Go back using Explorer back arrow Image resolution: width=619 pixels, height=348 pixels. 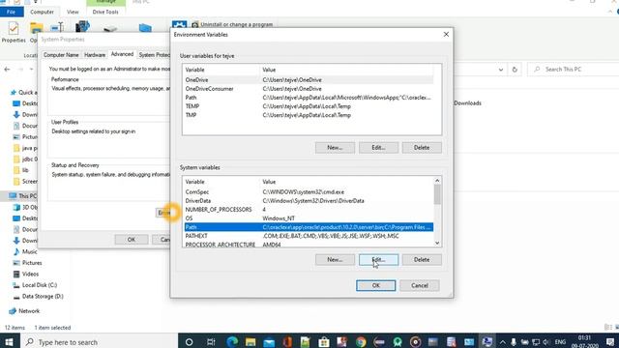(x=7, y=70)
